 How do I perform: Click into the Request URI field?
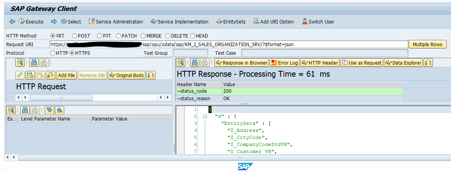pyautogui.click(x=229, y=45)
